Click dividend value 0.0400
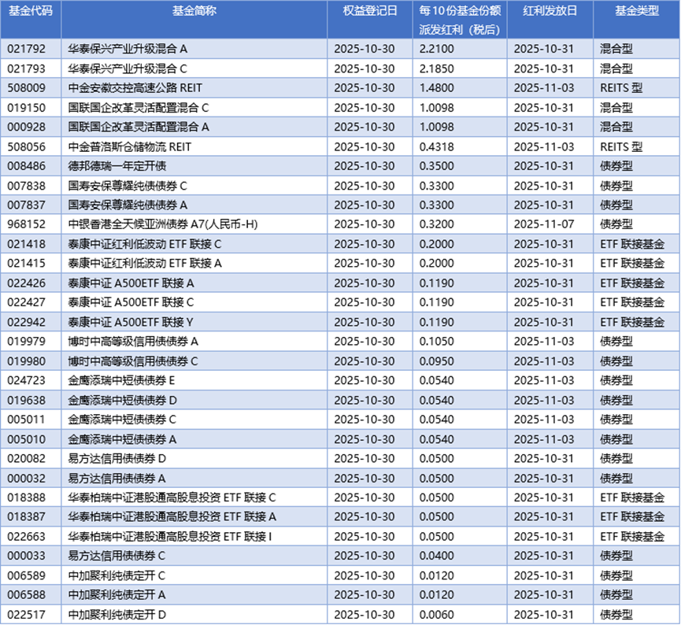Viewport: 681px width, 625px height. point(436,556)
